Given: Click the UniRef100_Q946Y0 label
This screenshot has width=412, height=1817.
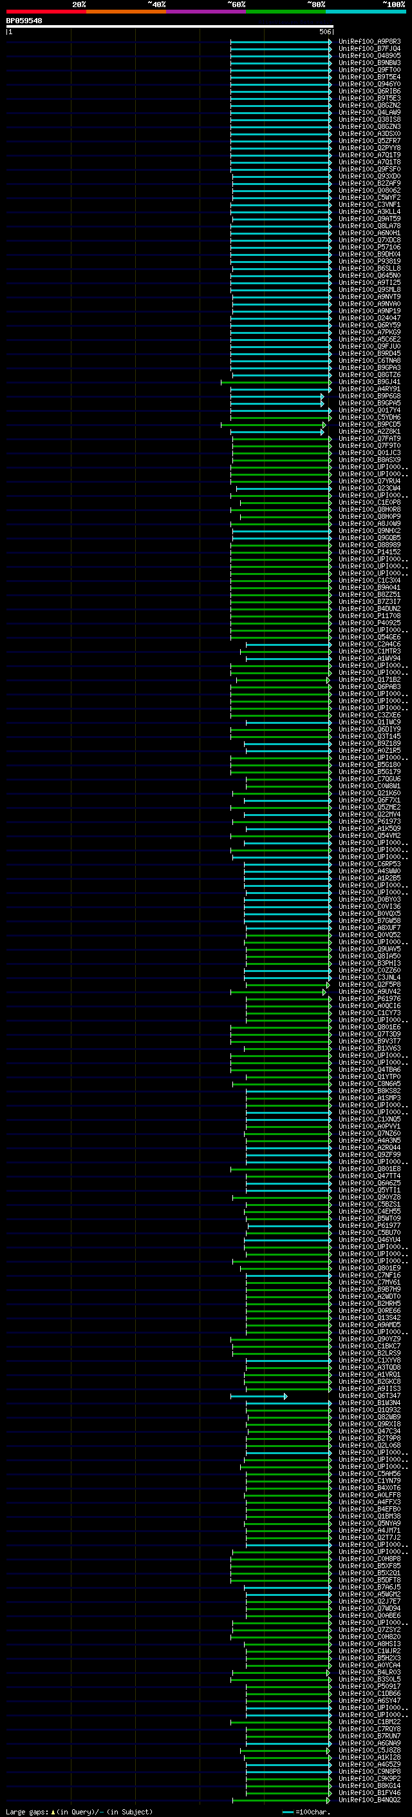Looking at the screenshot, I should [x=370, y=84].
